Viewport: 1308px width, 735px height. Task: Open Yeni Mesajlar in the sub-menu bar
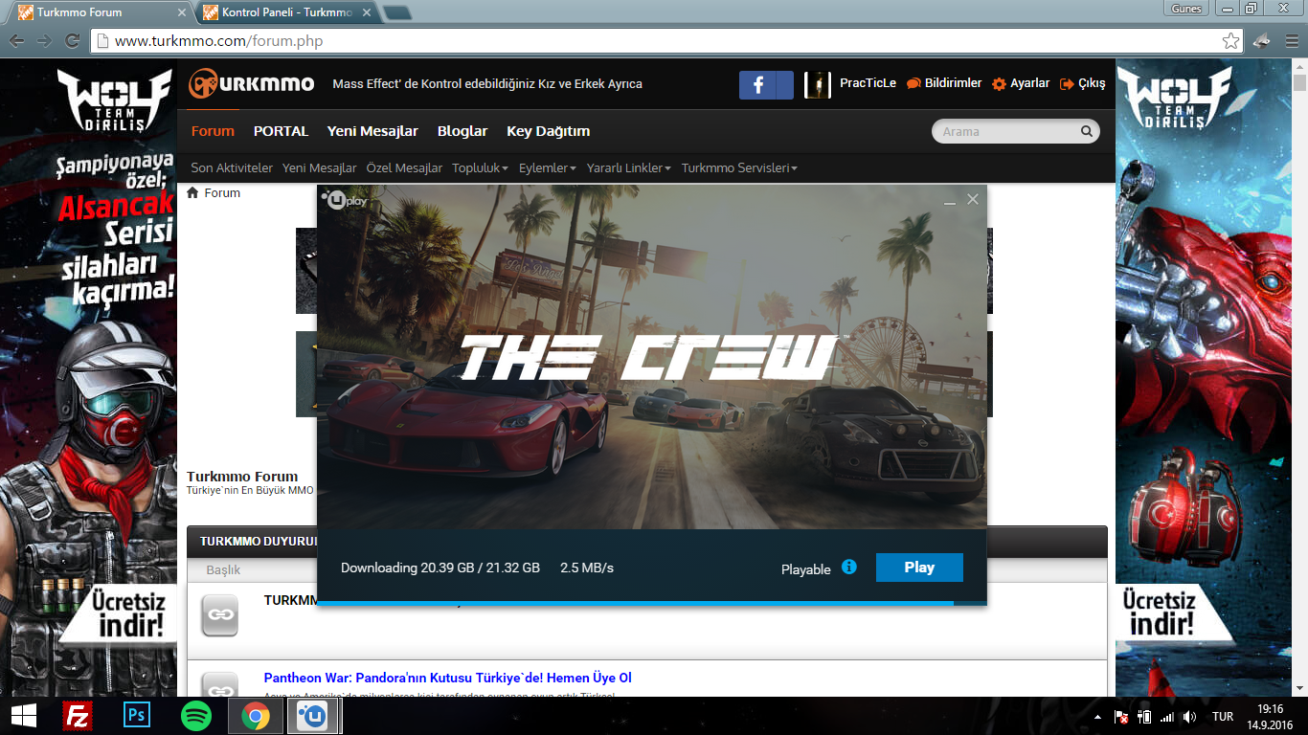(x=320, y=167)
